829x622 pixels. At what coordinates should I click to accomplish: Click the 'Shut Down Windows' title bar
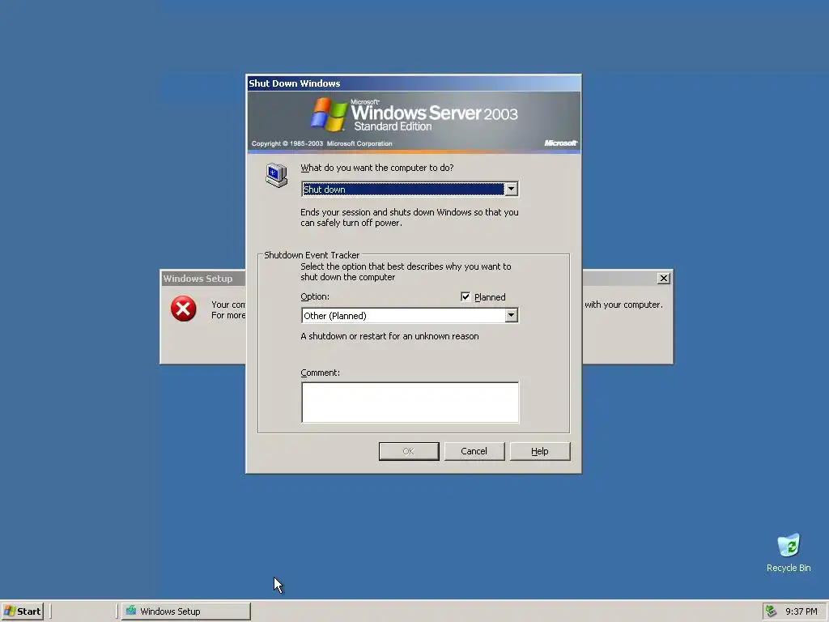point(414,83)
